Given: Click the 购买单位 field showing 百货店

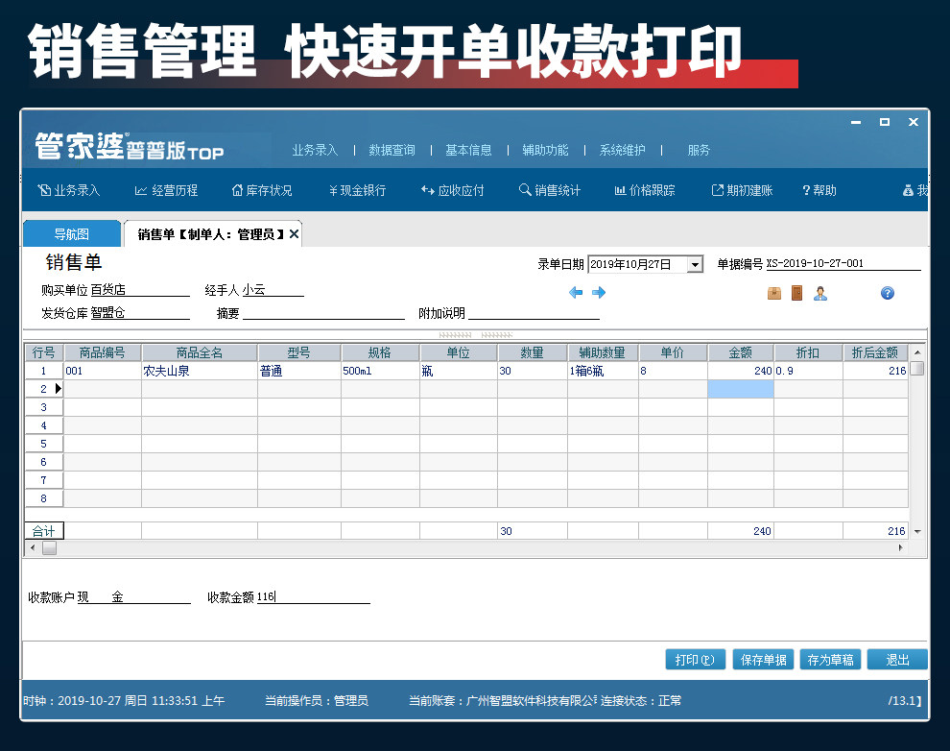Looking at the screenshot, I should (140, 290).
